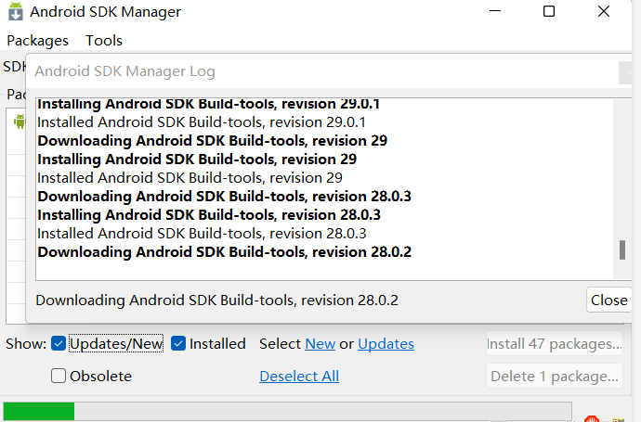Viewport: 641px width, 422px height.
Task: Select bold log line 'Downloading Android SDK Build-tools, revision 28.0.2'
Action: 224,252
